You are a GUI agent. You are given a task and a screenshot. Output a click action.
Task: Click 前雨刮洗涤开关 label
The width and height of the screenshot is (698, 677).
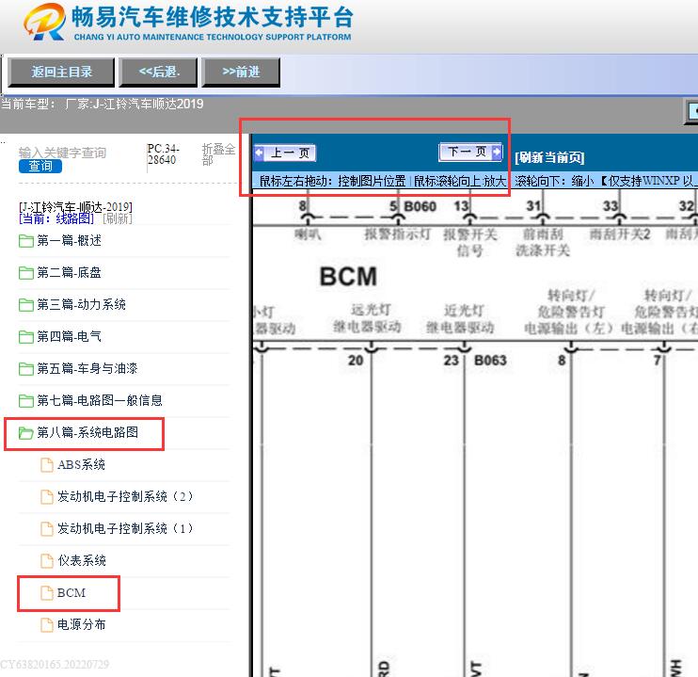coord(543,242)
